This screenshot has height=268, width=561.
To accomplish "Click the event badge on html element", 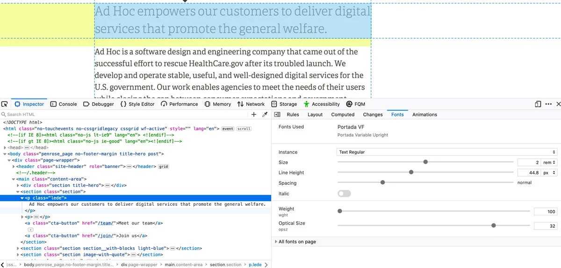I will 228,129.
